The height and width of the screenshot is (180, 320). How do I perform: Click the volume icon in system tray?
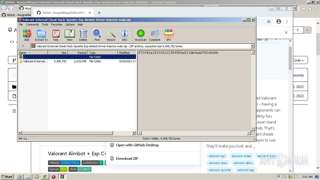coord(284,177)
